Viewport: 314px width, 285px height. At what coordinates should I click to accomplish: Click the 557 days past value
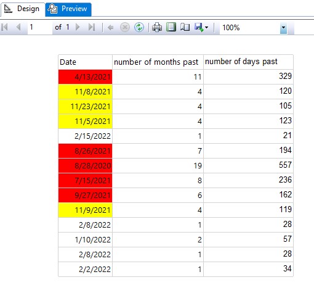(x=285, y=165)
